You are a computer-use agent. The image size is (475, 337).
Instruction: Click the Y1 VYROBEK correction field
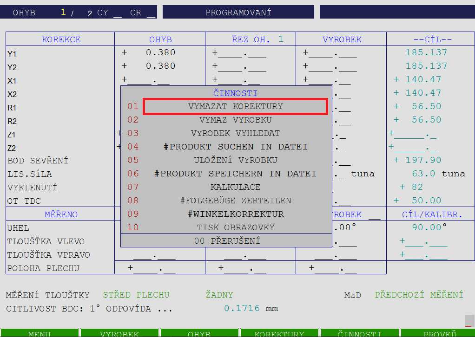point(330,53)
